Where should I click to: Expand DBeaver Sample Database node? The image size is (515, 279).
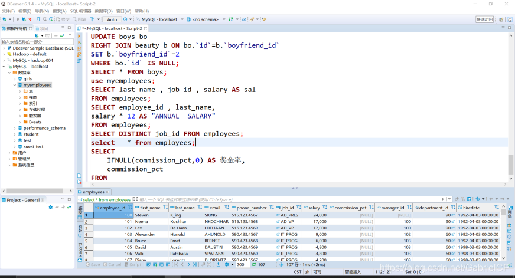4,48
